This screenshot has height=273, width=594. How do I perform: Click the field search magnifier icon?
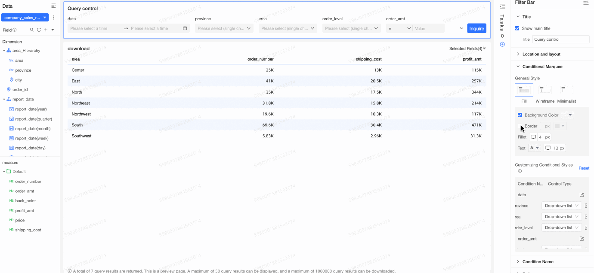[32, 30]
